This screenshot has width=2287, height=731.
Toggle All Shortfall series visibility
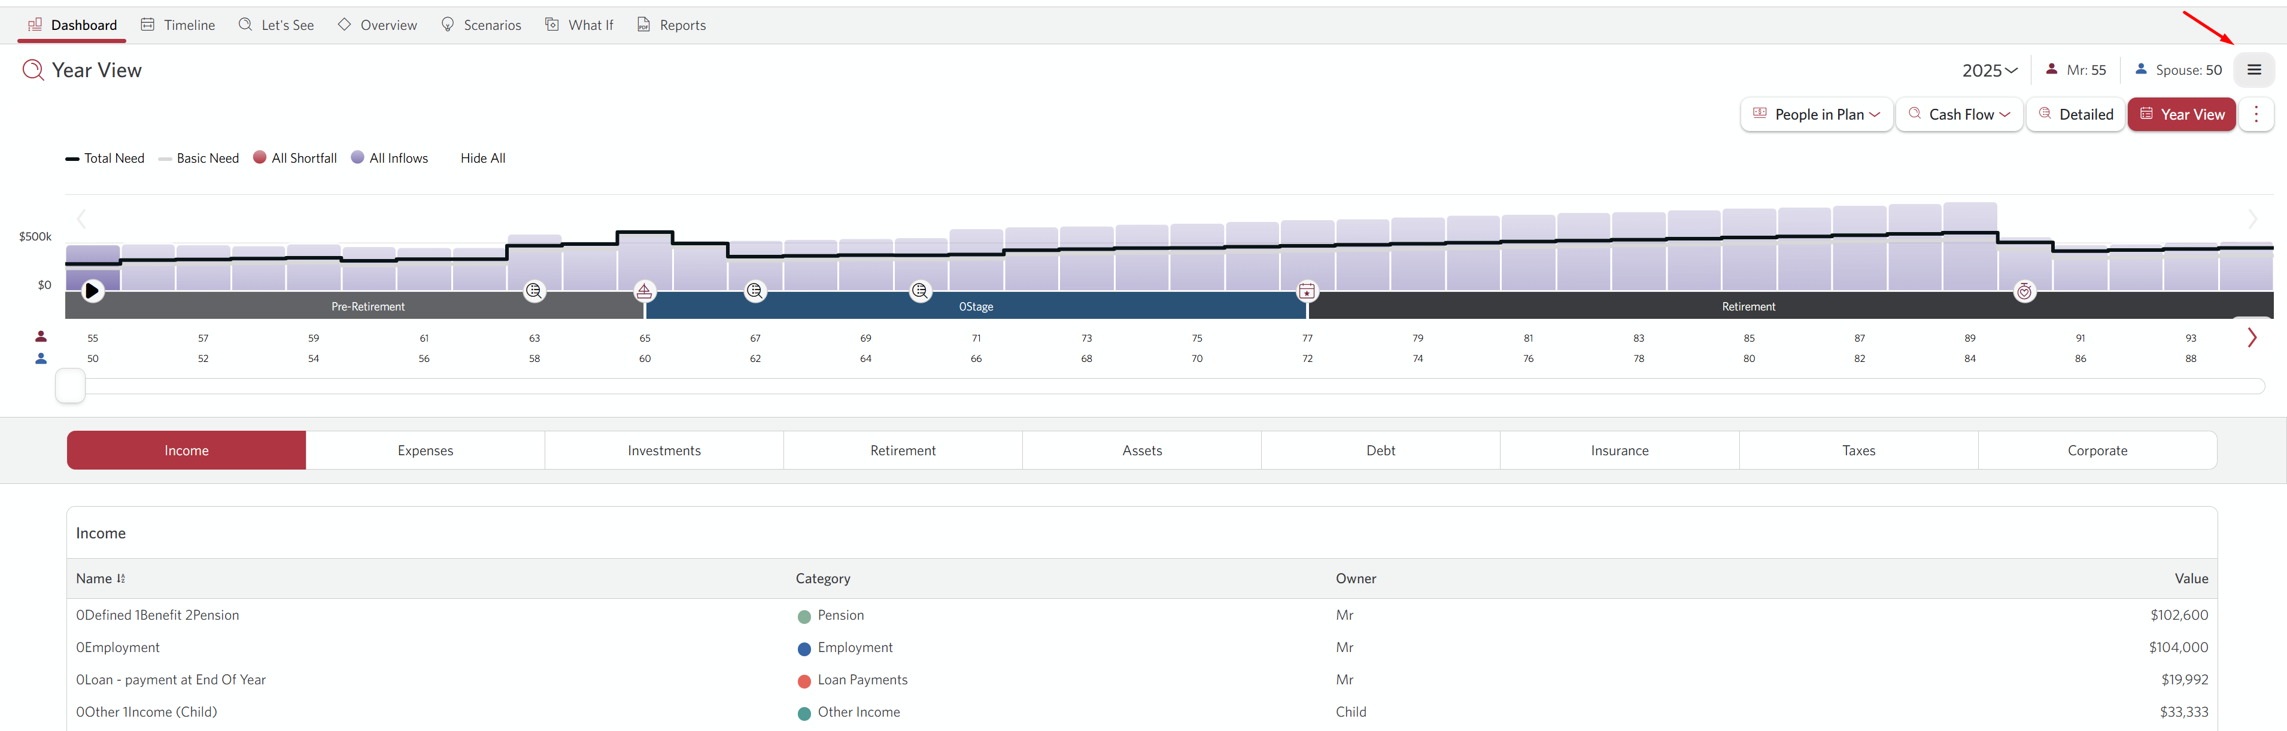pos(294,158)
